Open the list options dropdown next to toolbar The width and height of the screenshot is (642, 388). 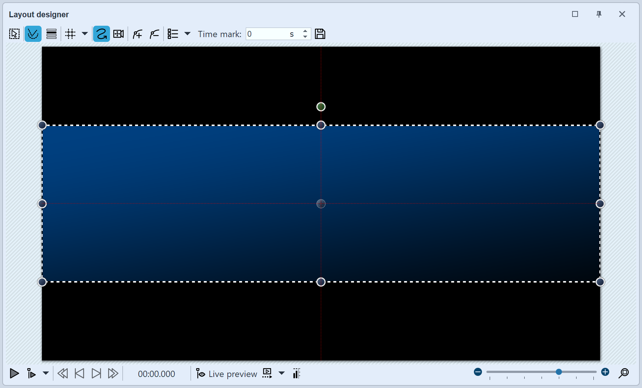click(x=188, y=34)
